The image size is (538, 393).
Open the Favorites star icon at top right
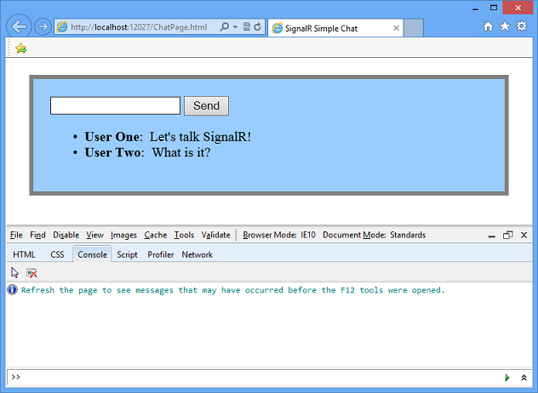[505, 27]
